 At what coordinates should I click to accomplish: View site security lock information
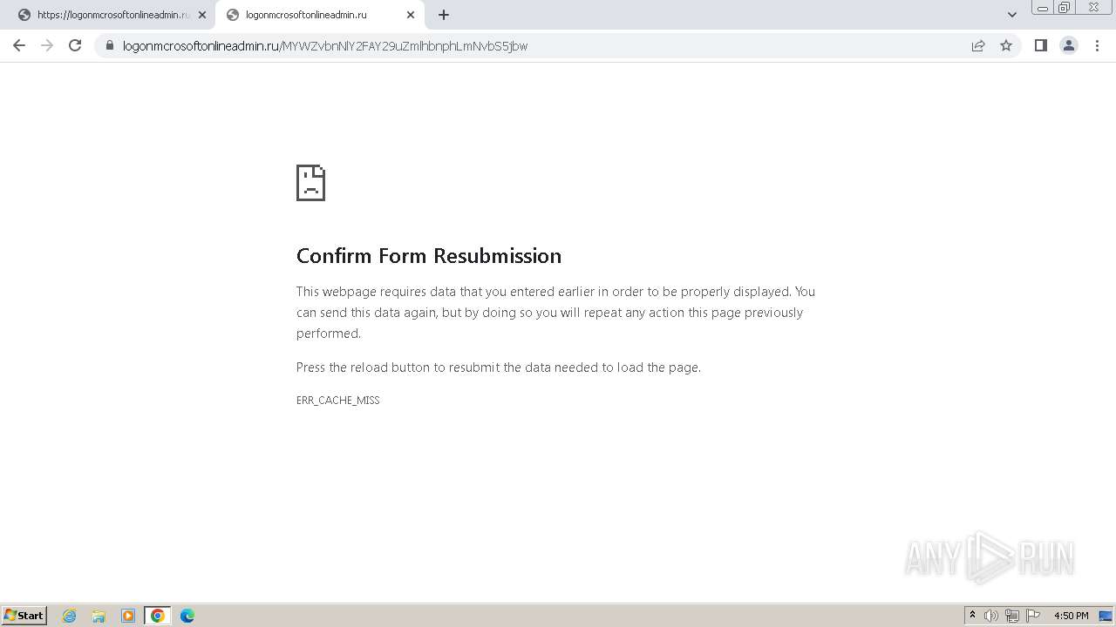tap(109, 45)
